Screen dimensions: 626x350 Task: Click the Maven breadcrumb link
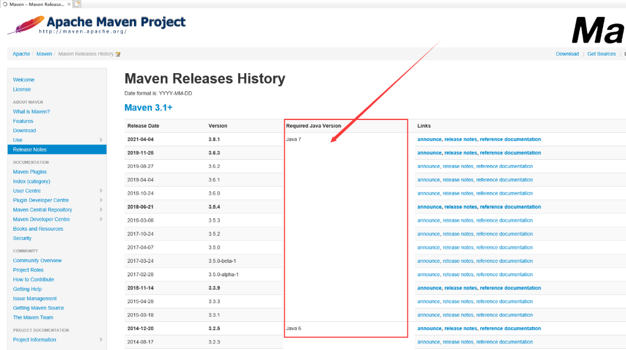click(x=44, y=54)
